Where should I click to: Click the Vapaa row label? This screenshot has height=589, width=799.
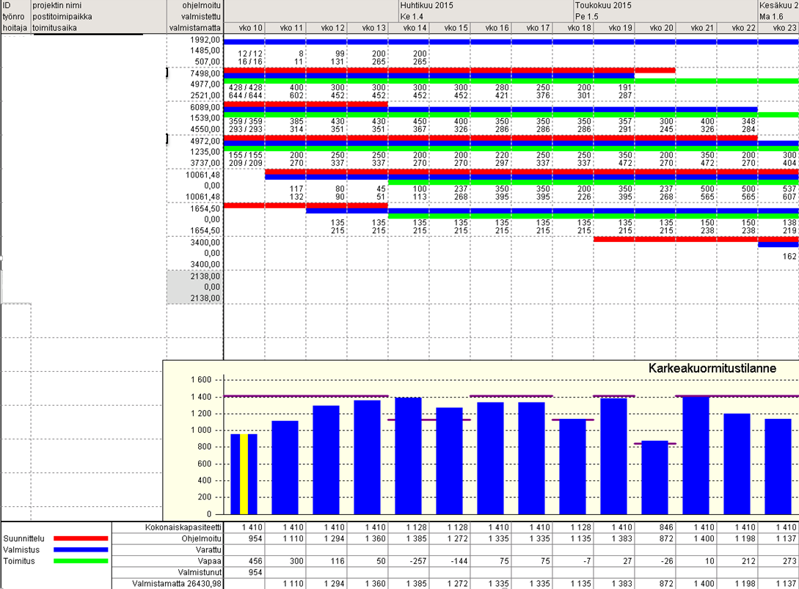click(210, 561)
